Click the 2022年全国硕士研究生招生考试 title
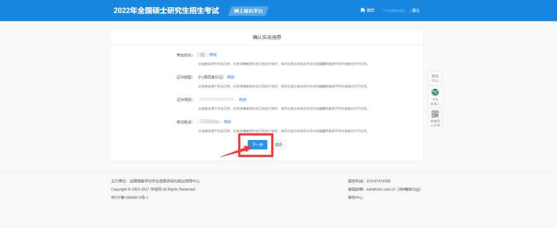Screen dimensions: 557x228 click(x=166, y=11)
